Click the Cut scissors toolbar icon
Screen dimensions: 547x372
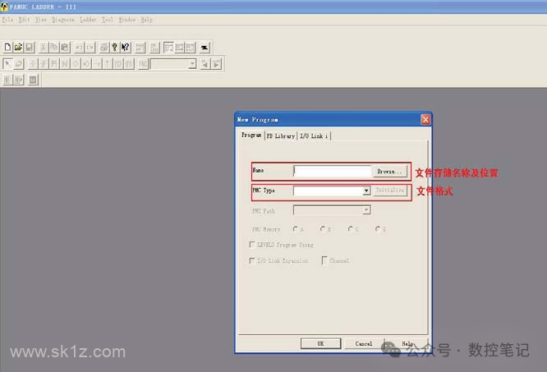pos(44,47)
